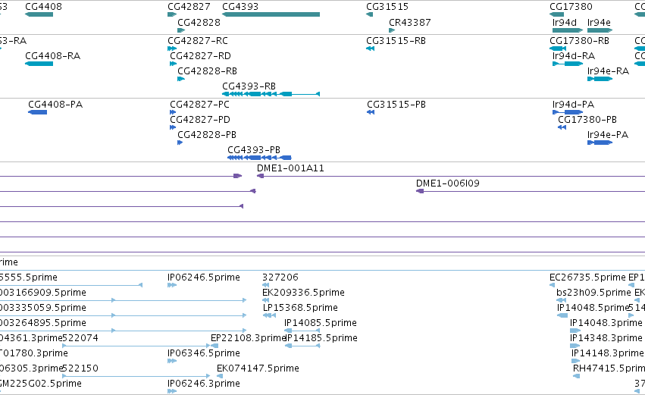
Task: Open the Ir94e gene label
Action: pos(599,22)
